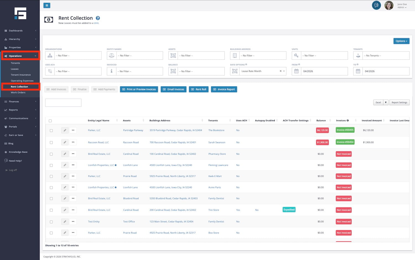Select the checkbox for Tire Store row

[x=51, y=210]
